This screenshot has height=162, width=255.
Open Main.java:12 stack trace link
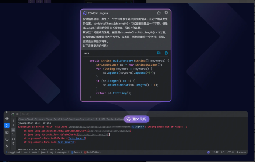tap(77, 138)
